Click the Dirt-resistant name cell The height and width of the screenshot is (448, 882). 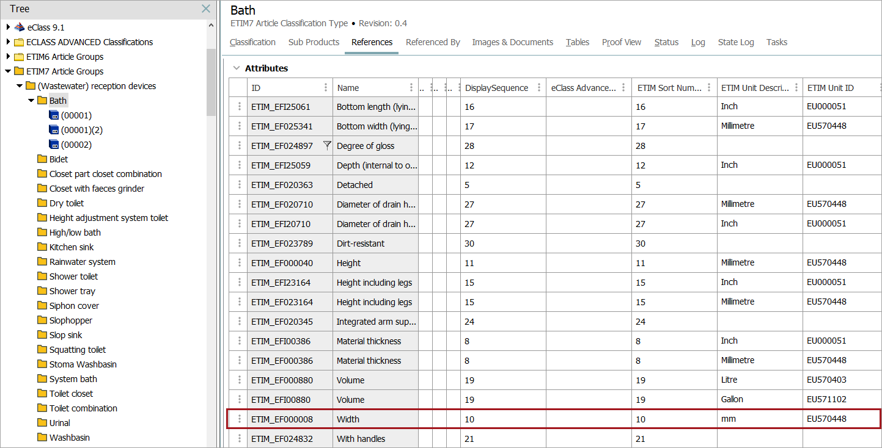[x=375, y=244]
